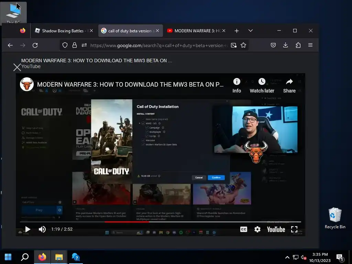Image resolution: width=352 pixels, height=264 pixels.
Task: Open the video settings gear
Action: (x=257, y=229)
